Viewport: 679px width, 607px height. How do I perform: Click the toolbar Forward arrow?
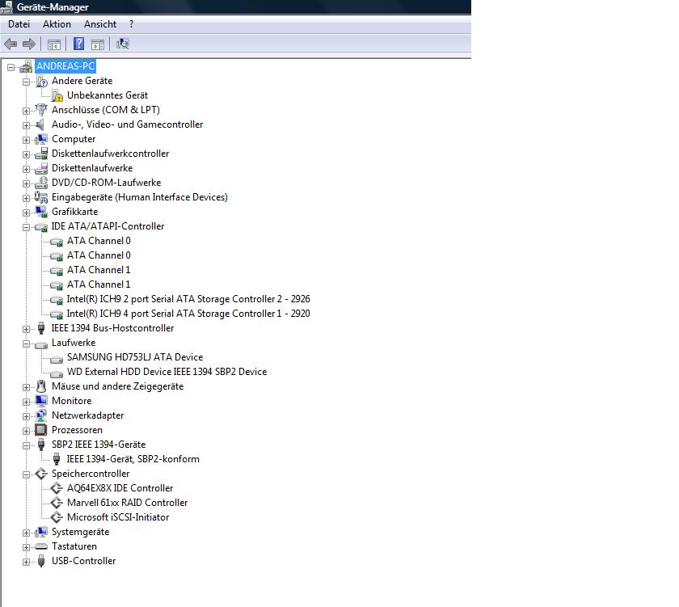click(29, 44)
